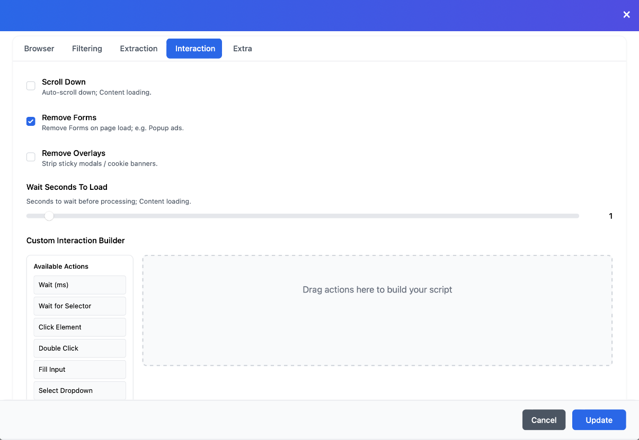Click the Available Actions heading

[x=61, y=267]
